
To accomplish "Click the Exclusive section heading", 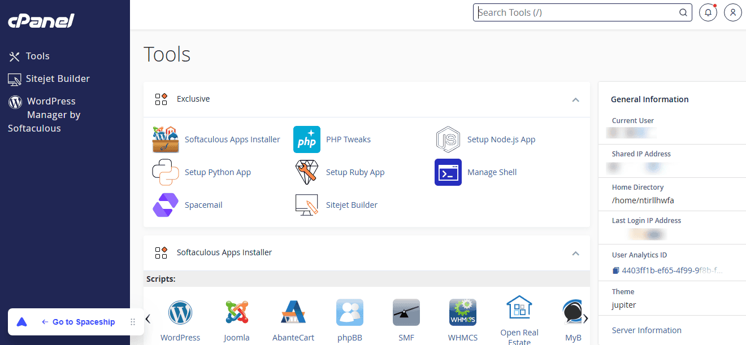I will pyautogui.click(x=193, y=99).
